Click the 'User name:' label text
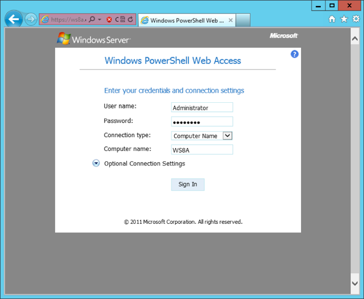The width and height of the screenshot is (364, 299). [120, 106]
